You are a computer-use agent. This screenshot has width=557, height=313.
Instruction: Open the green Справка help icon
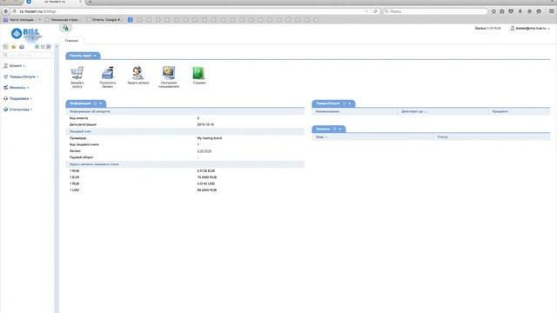[x=199, y=73]
